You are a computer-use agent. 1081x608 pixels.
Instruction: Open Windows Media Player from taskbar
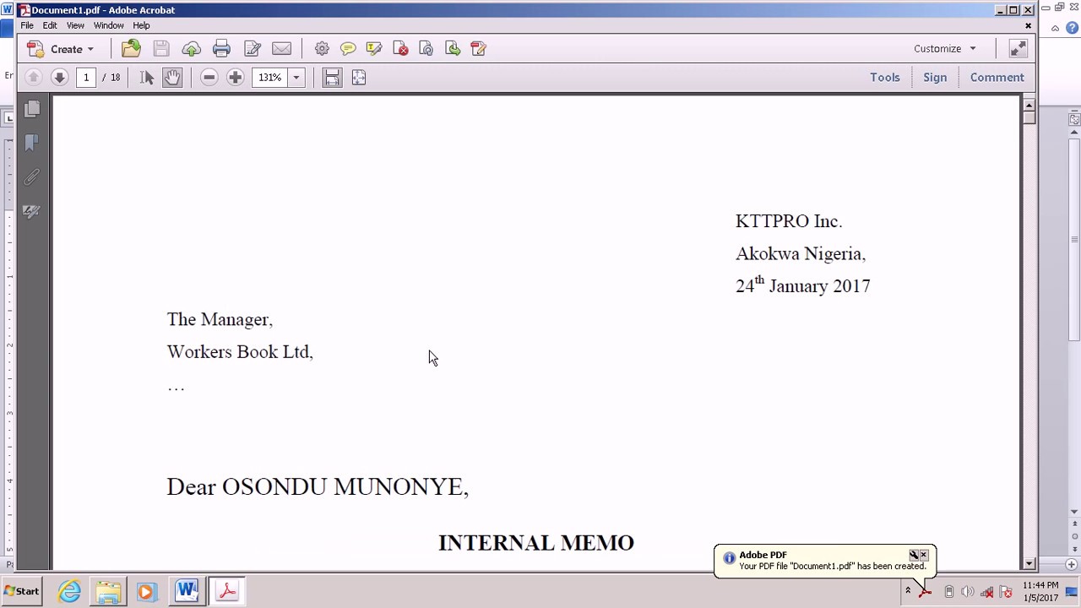(146, 592)
